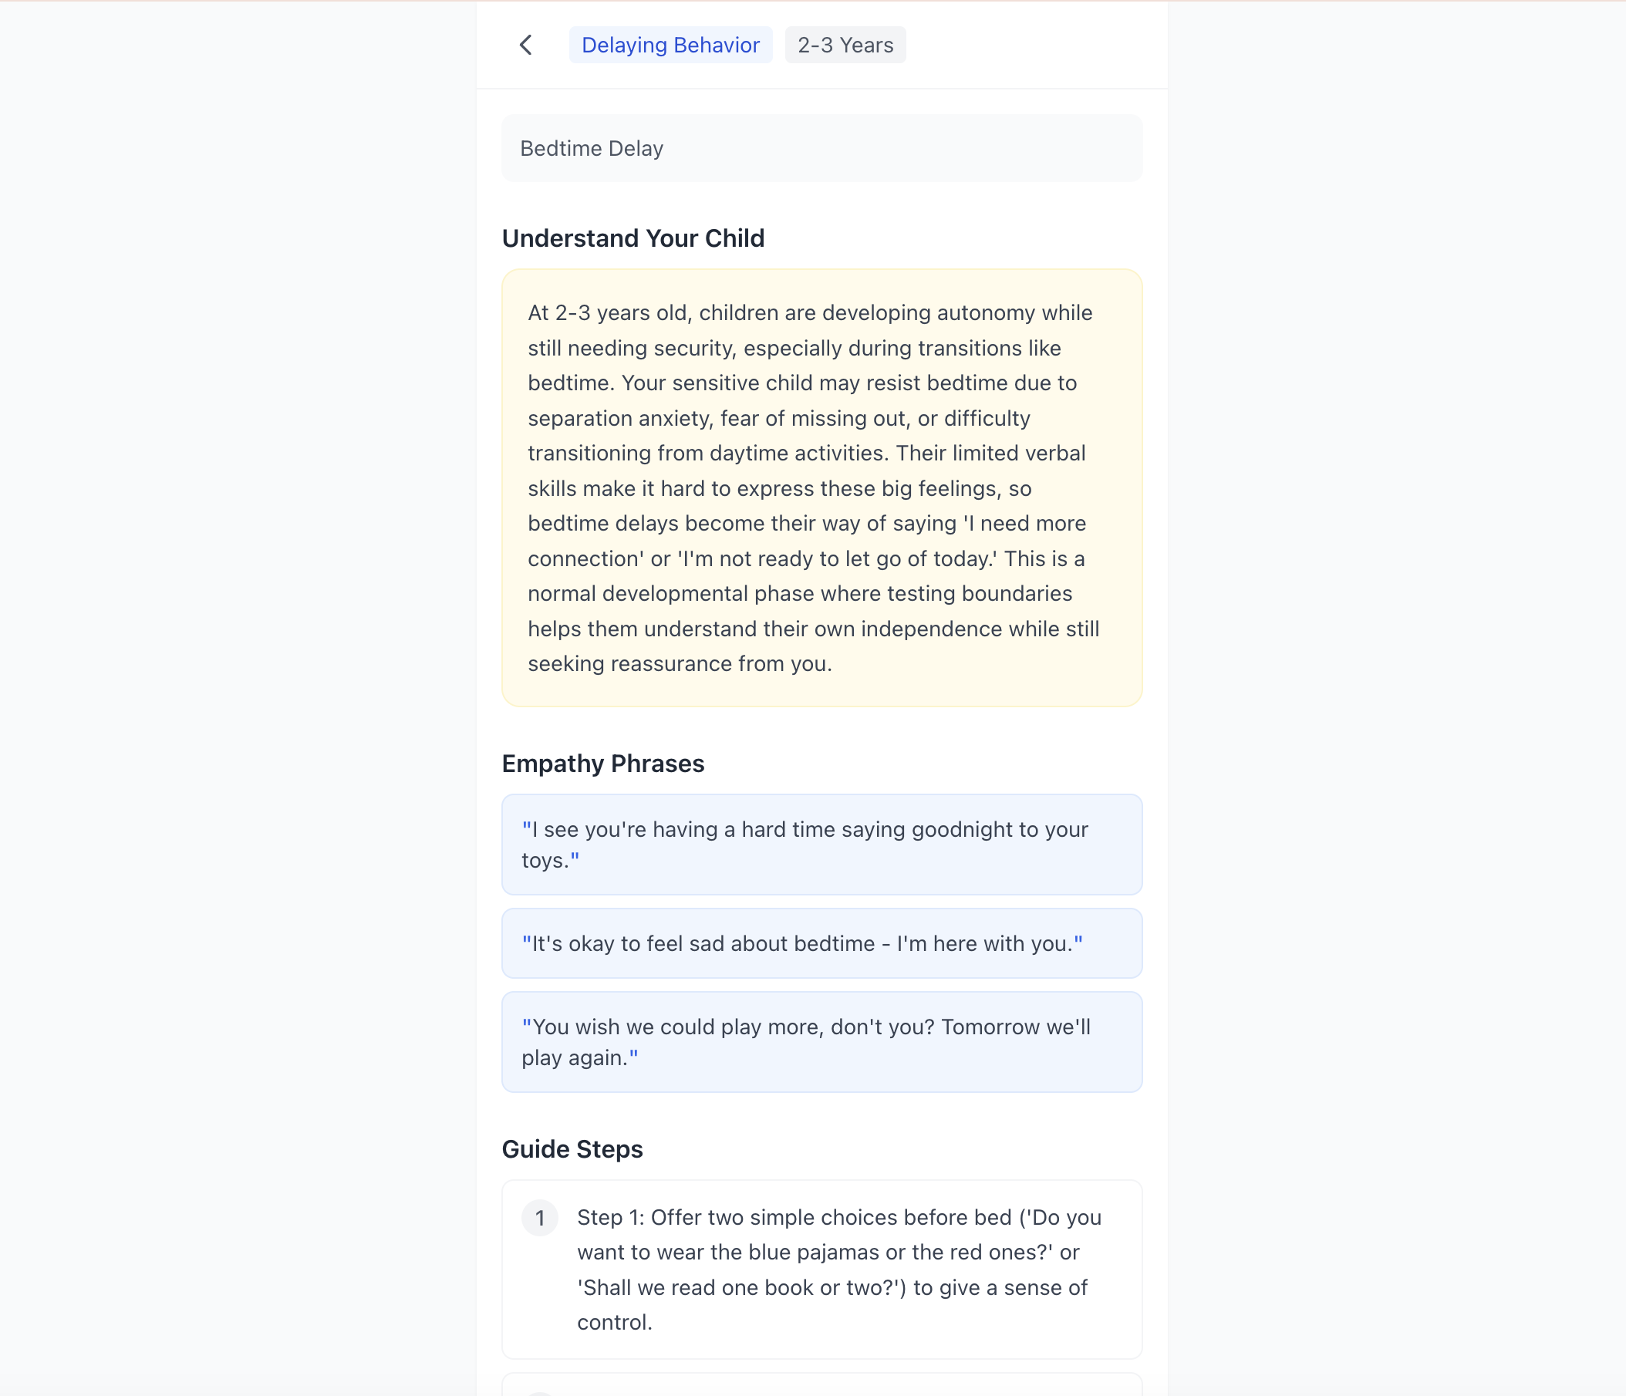Tap the empathy phrase about saying goodnight to toys
Viewport: 1626px width, 1396px height.
(x=821, y=845)
